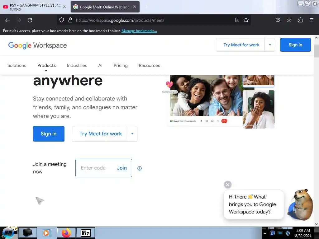
Task: Click the header Sign in button
Action: pyautogui.click(x=295, y=45)
